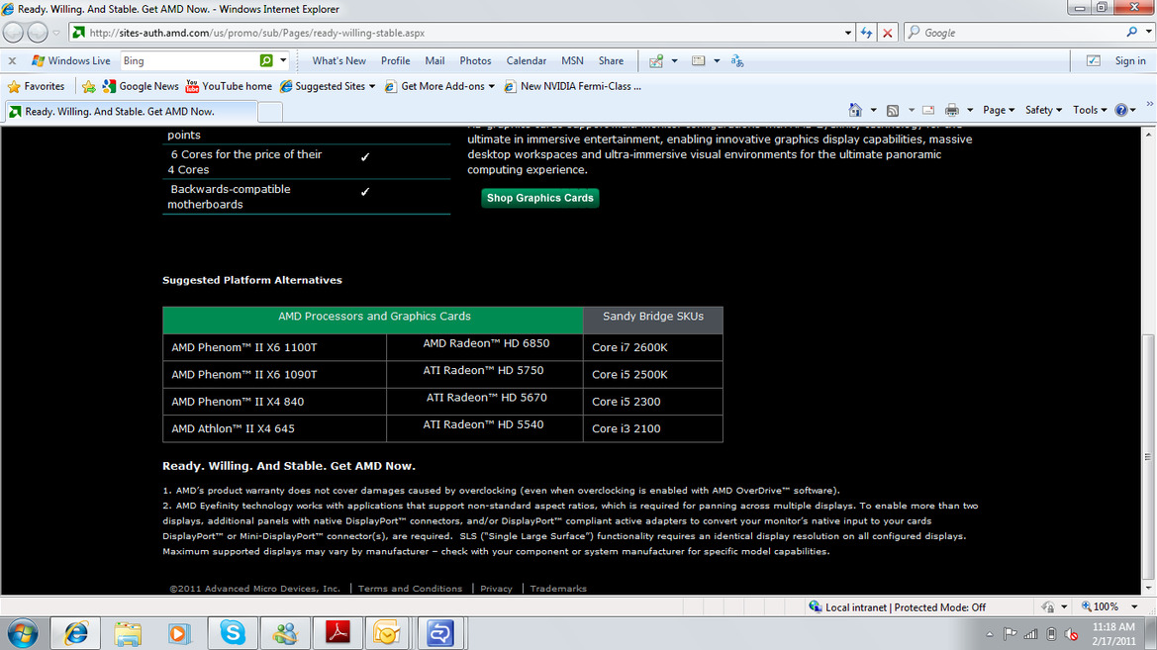Viewport: 1157px width, 650px height.
Task: Click the green Bing search button
Action: click(266, 60)
